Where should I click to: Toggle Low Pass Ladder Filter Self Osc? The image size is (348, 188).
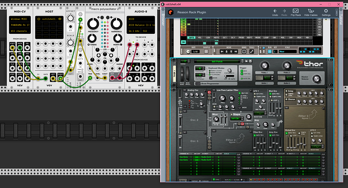click(240, 93)
